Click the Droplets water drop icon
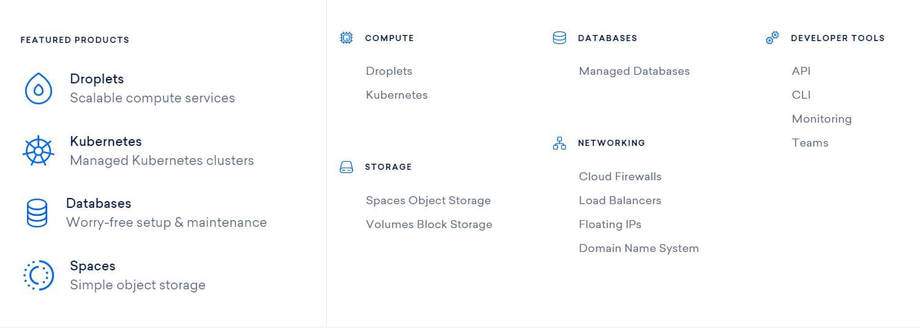The width and height of the screenshot is (920, 328). point(39,88)
